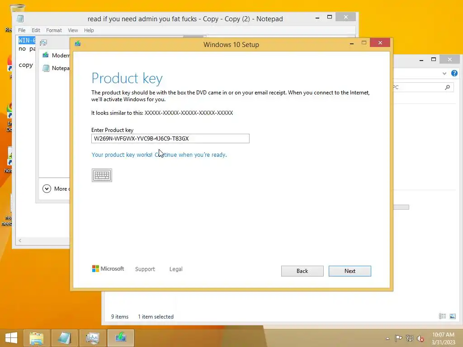Open Help icon in File Explorer window
This screenshot has width=463, height=347.
click(x=454, y=73)
